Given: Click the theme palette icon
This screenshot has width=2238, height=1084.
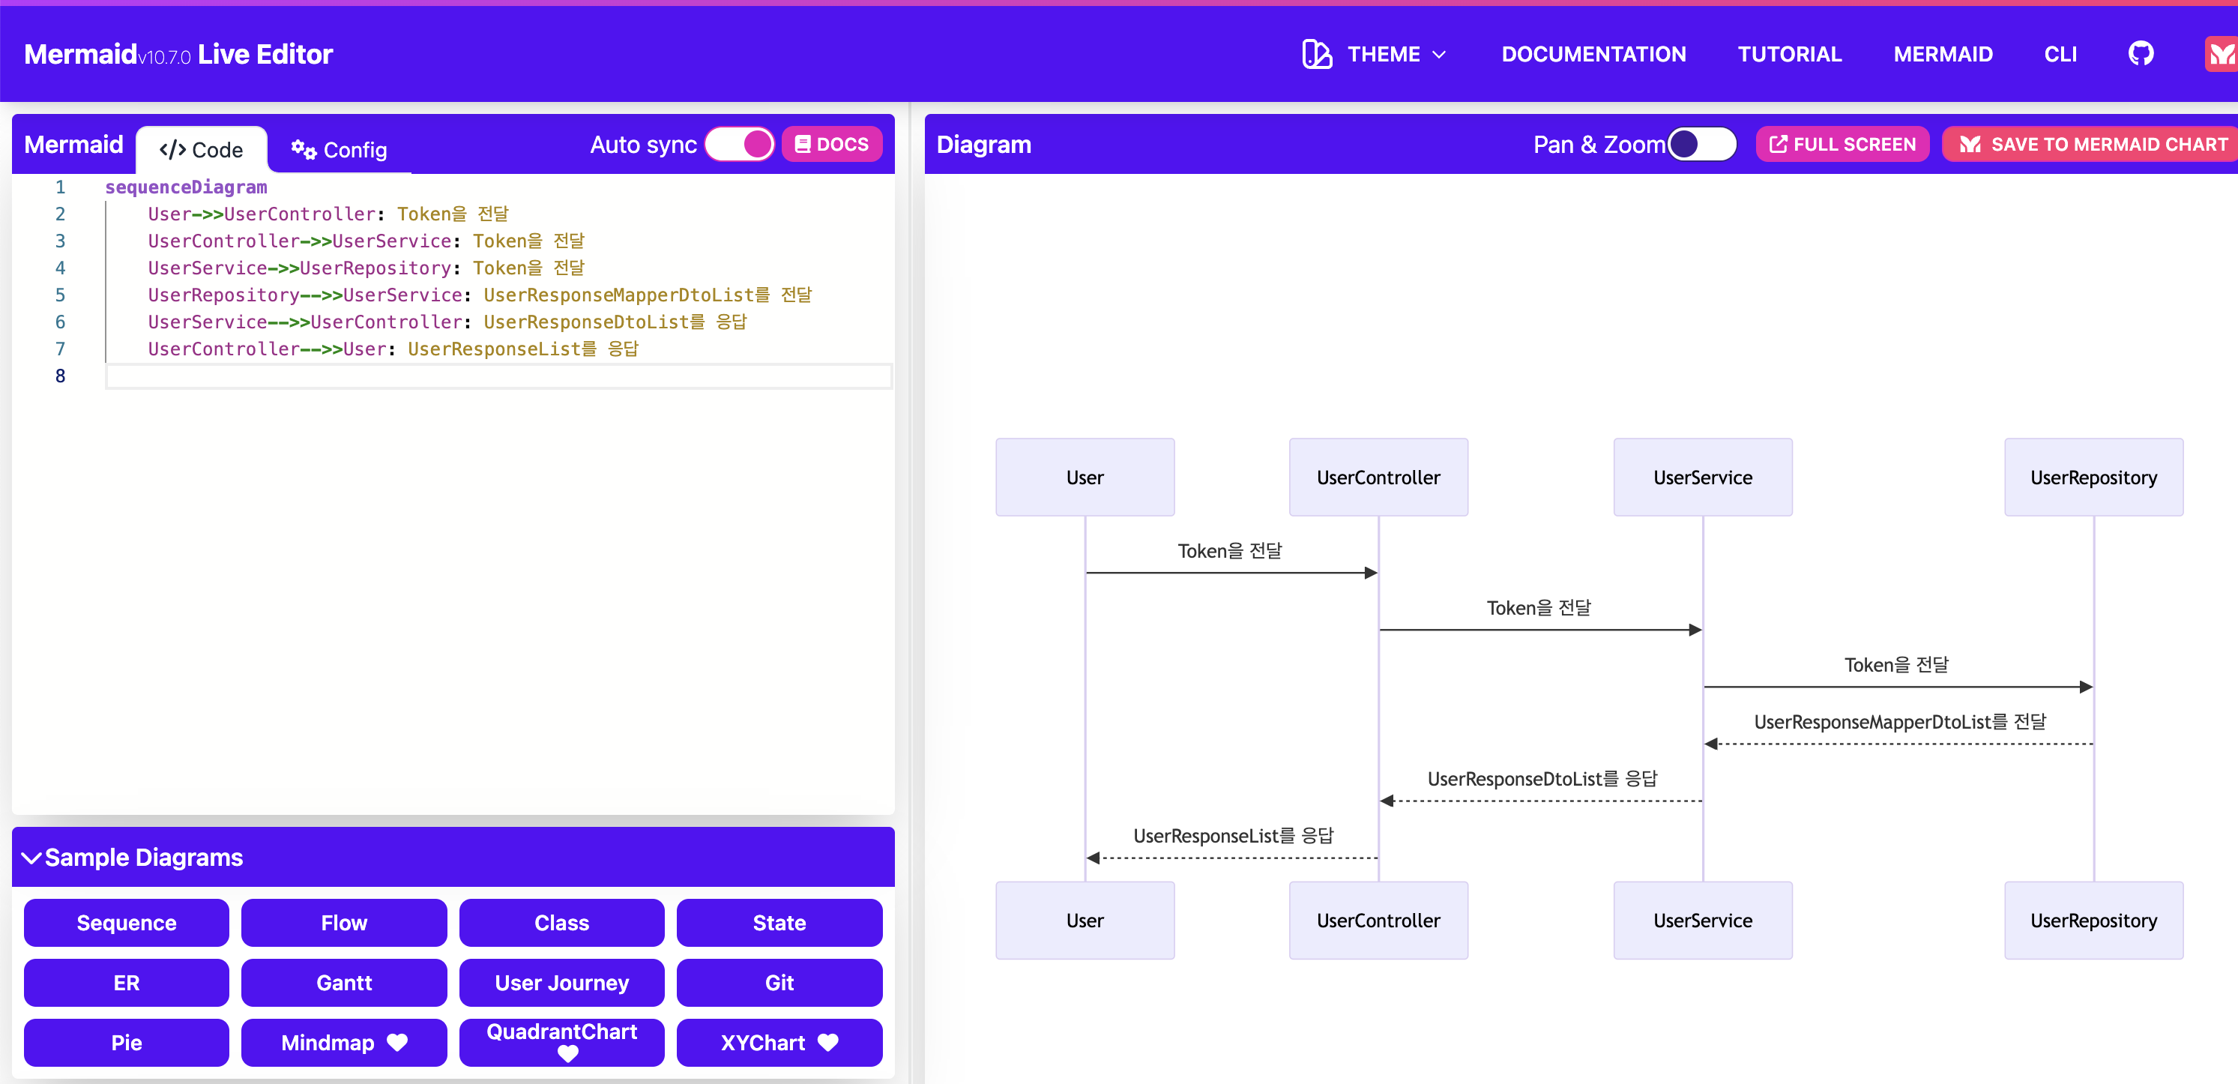Looking at the screenshot, I should point(1316,54).
